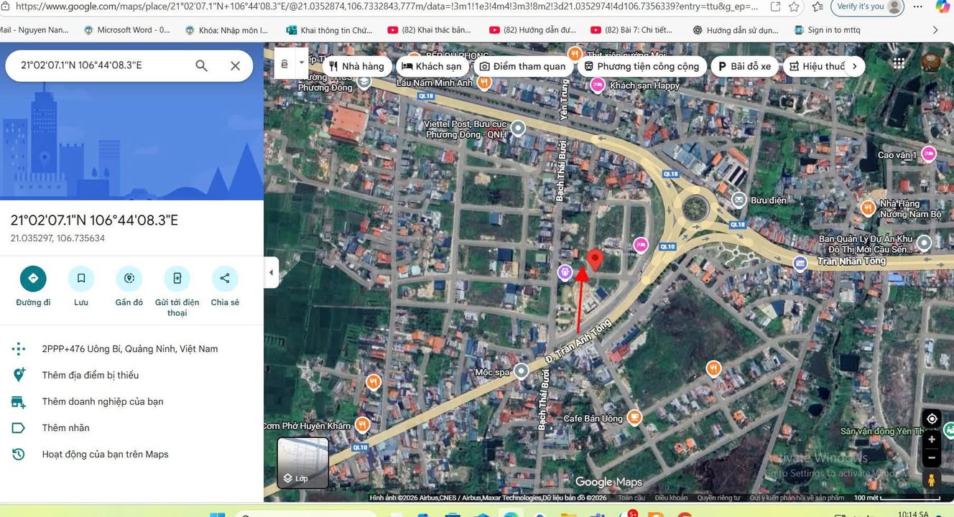Click Thêm địa điểm bị thiếu
Screen dimensions: 954x517
(91, 375)
